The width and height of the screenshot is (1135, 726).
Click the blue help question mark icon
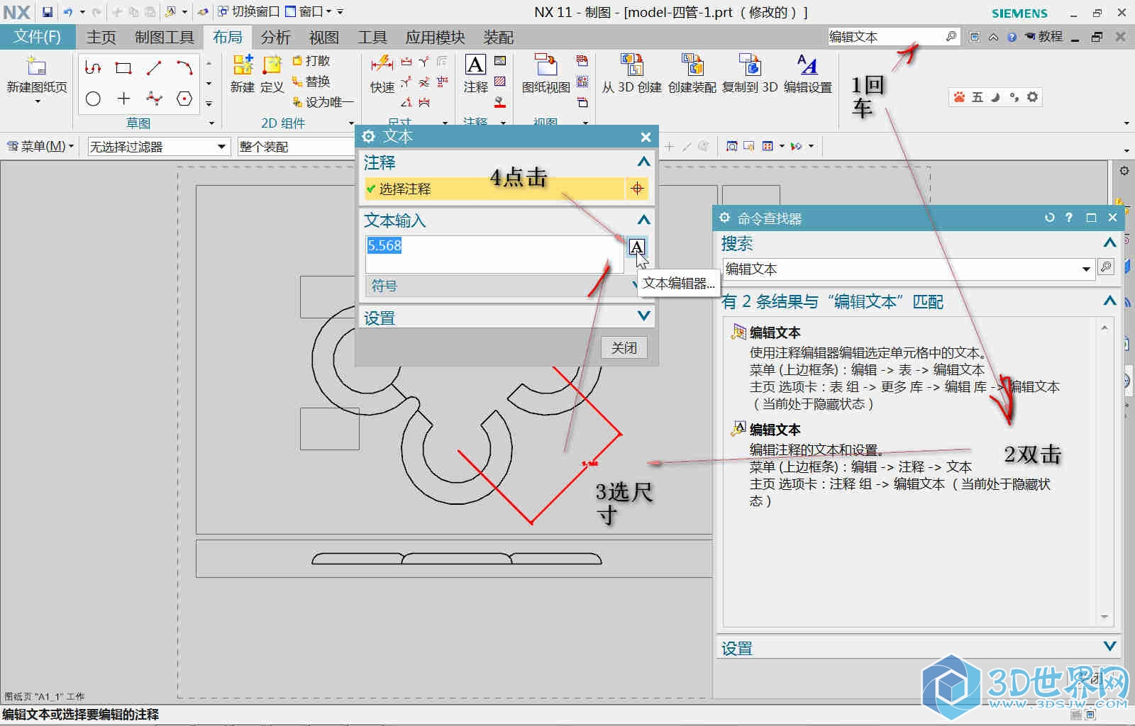[x=1012, y=37]
